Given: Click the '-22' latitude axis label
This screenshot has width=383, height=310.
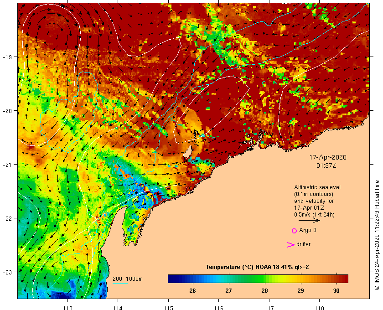Looking at the screenshot, I should pyautogui.click(x=7, y=218).
